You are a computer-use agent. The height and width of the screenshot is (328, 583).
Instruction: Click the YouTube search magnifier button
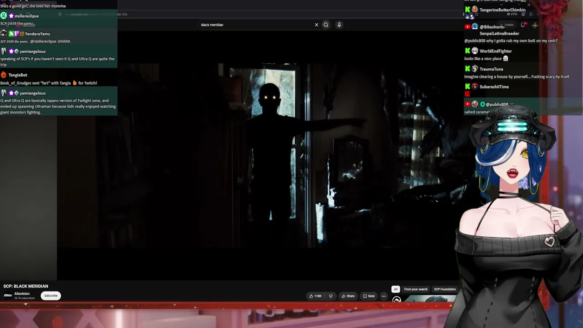[x=326, y=25]
